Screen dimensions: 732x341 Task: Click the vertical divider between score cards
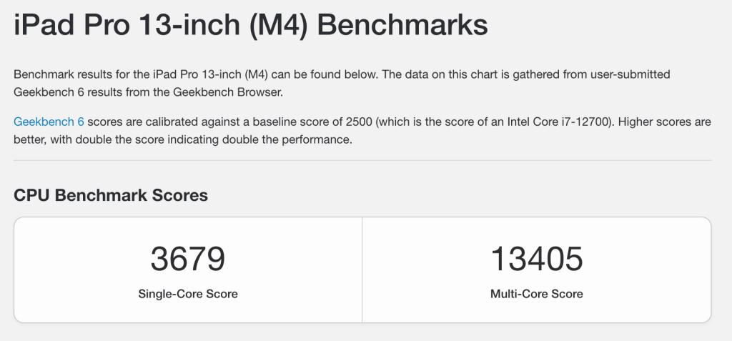[362, 270]
